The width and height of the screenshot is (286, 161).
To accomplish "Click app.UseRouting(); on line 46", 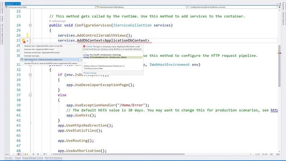I will coord(76,141).
